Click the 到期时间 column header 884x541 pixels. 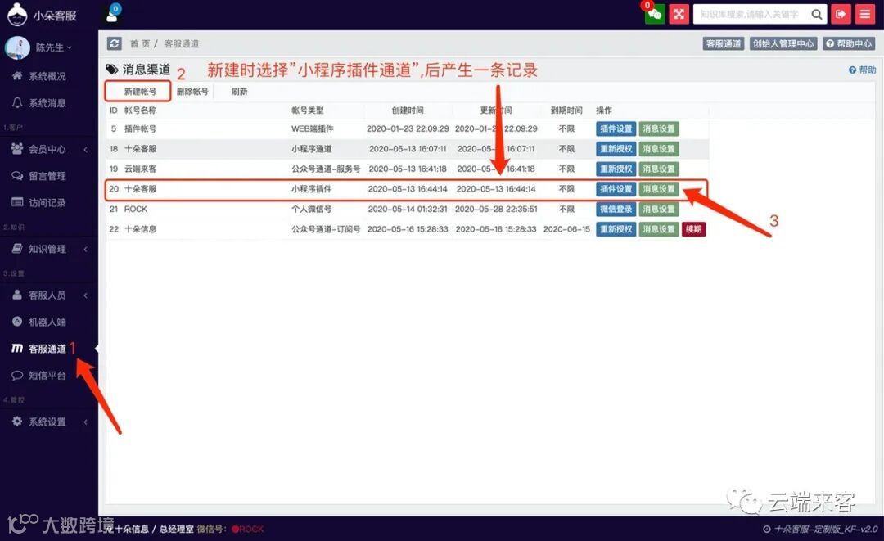(x=566, y=110)
